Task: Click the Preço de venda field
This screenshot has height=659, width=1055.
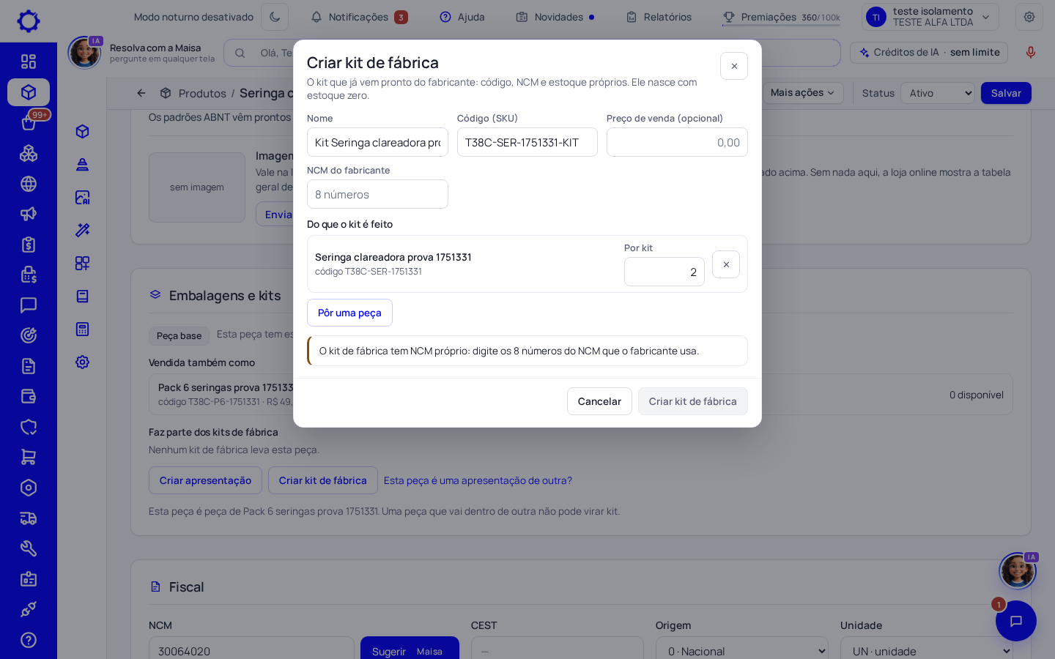Action: click(x=677, y=142)
